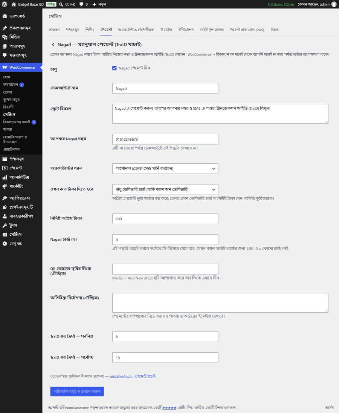The image size is (339, 413).
Task: Click the QR code image link field
Action: pyautogui.click(x=165, y=269)
